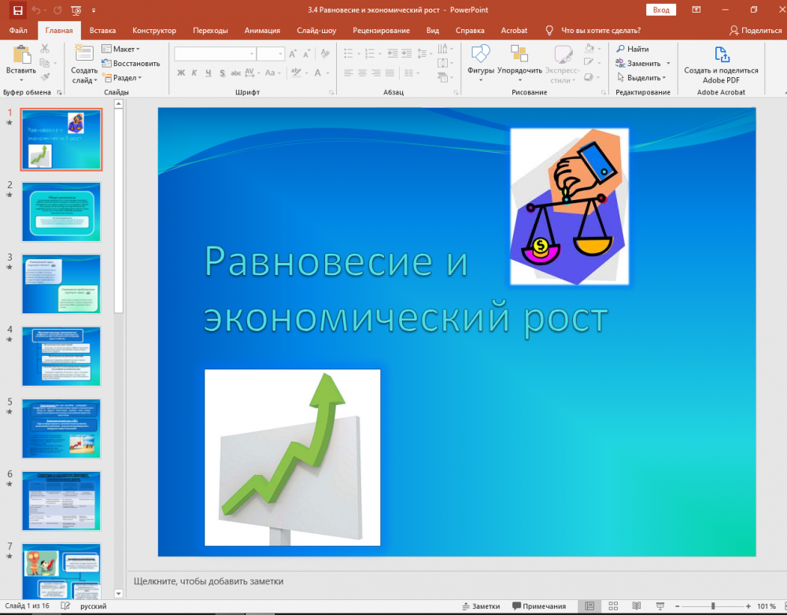Open the Select (Выделить) dropdown
This screenshot has width=787, height=615.
(641, 78)
